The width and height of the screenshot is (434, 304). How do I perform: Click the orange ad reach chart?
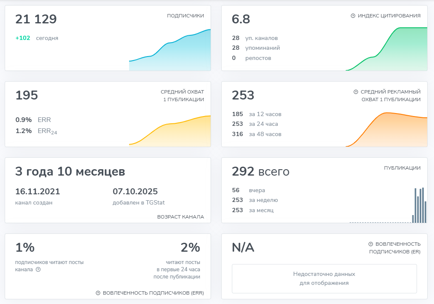pyautogui.click(x=386, y=130)
